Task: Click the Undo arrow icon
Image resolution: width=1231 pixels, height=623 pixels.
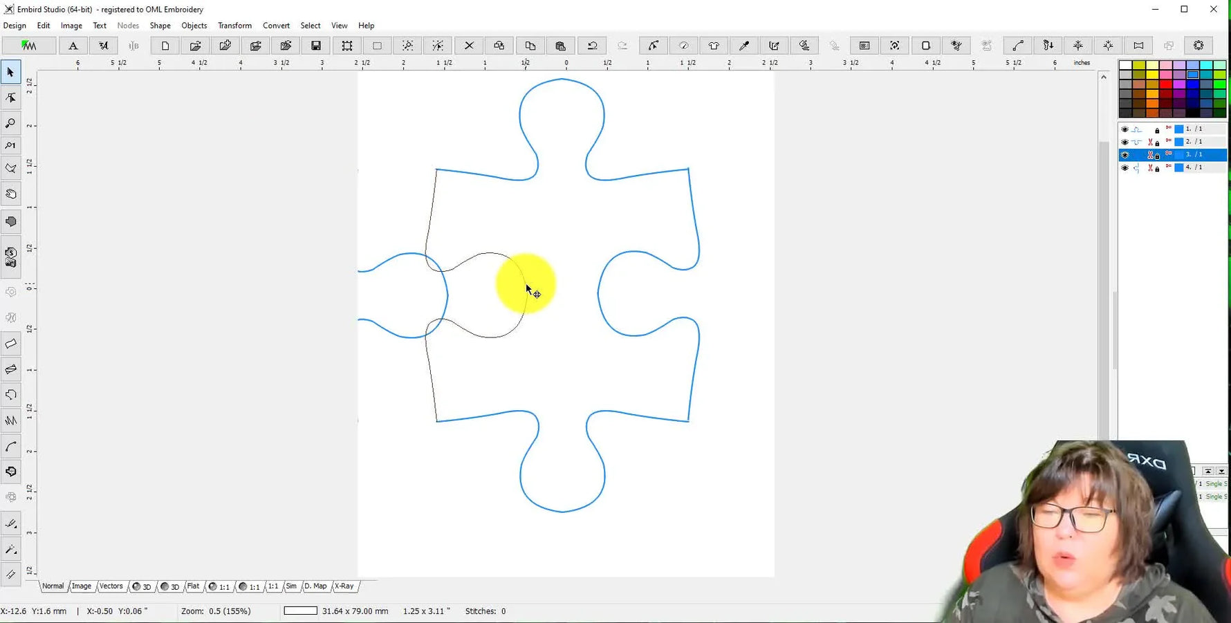Action: [592, 46]
